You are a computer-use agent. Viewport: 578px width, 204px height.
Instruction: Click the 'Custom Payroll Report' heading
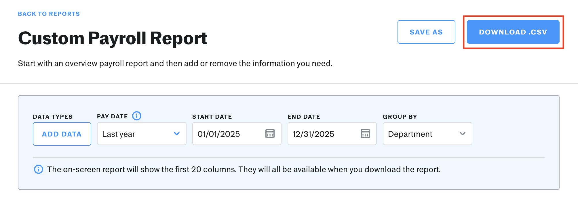click(x=113, y=38)
